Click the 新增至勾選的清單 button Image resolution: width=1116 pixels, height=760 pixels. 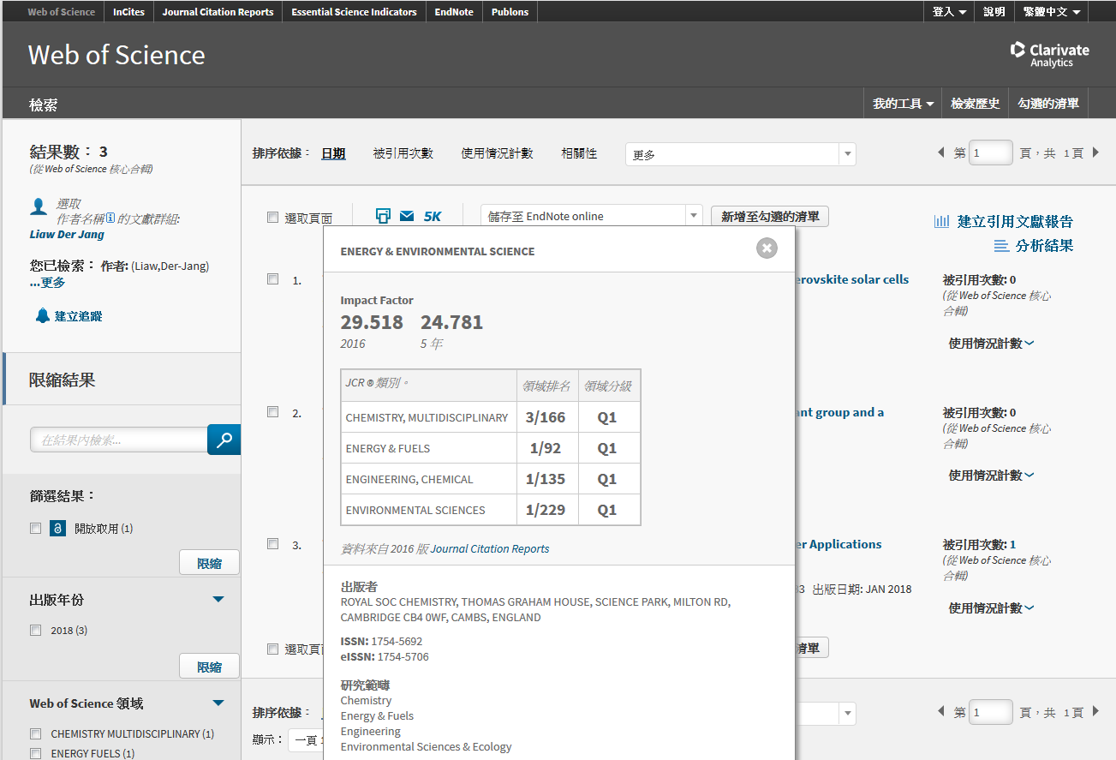(x=770, y=217)
